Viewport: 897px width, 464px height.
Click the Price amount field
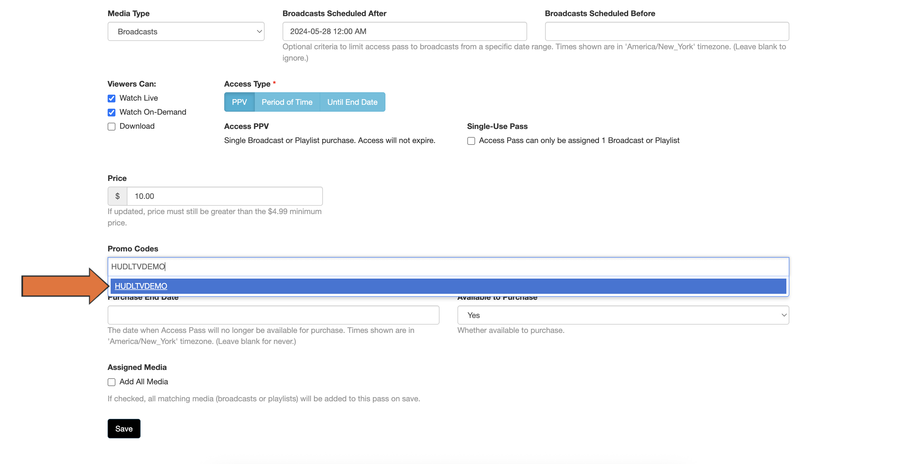(225, 196)
